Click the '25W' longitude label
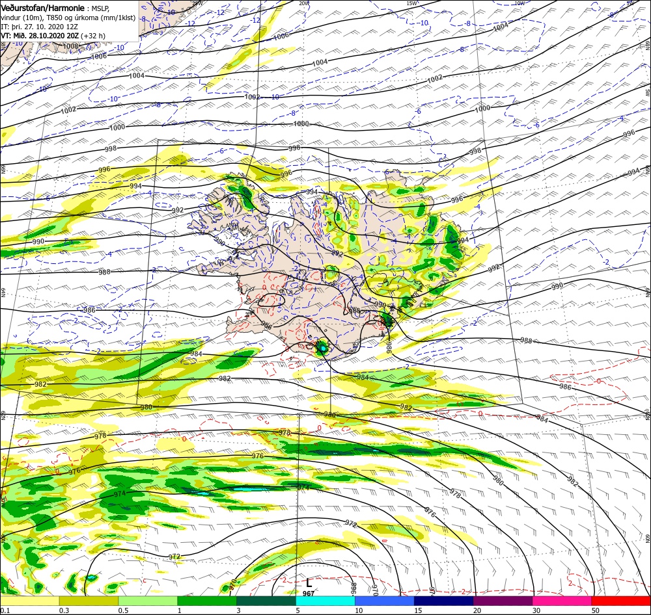 pos(198,3)
